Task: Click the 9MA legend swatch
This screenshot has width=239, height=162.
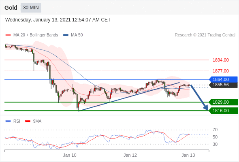Action: pyautogui.click(x=28, y=122)
